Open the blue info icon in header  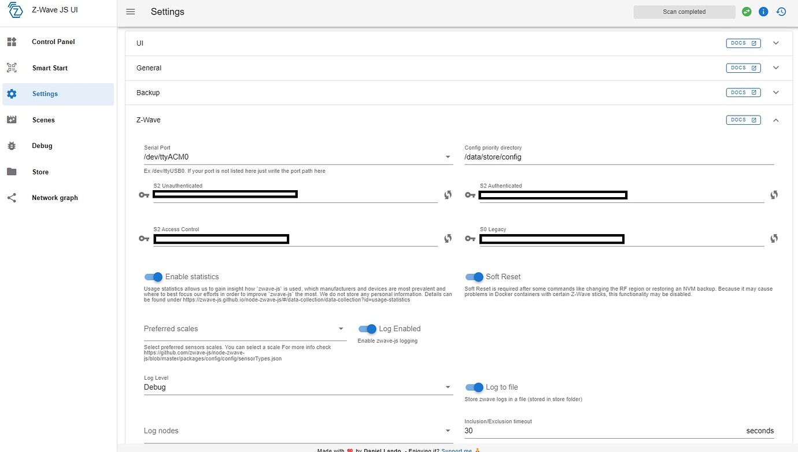pyautogui.click(x=763, y=11)
